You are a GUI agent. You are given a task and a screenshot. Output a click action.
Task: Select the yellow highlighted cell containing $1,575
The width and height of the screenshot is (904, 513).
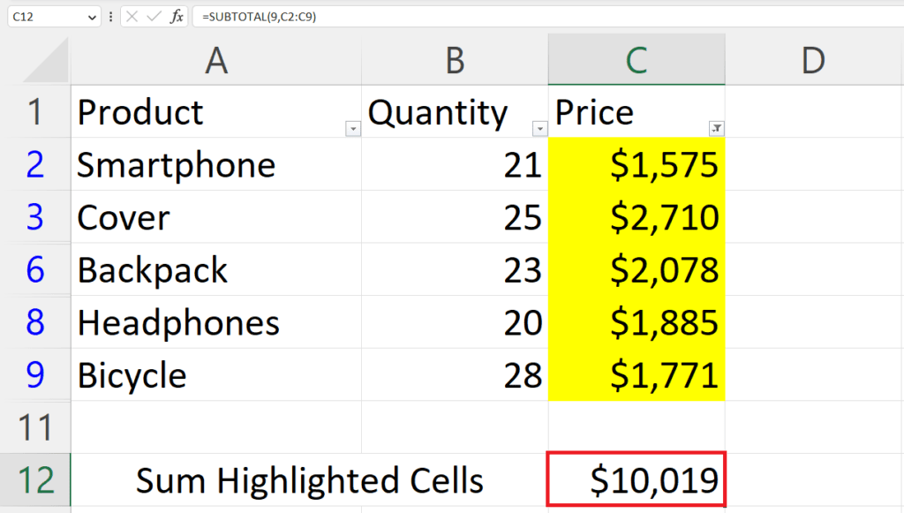(x=636, y=164)
